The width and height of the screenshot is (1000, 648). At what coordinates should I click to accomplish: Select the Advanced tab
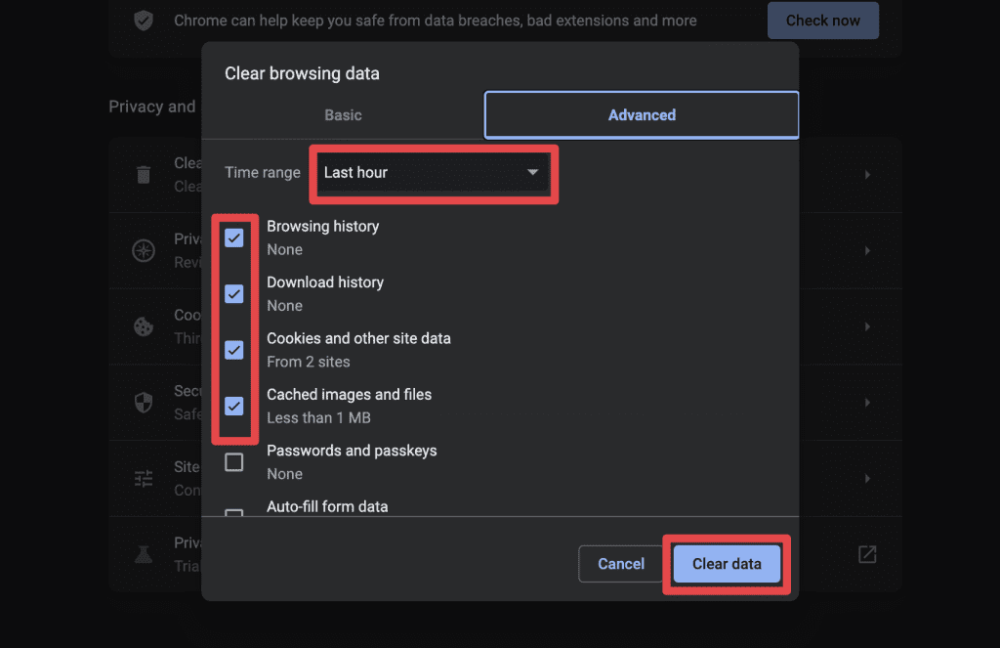[x=642, y=115]
